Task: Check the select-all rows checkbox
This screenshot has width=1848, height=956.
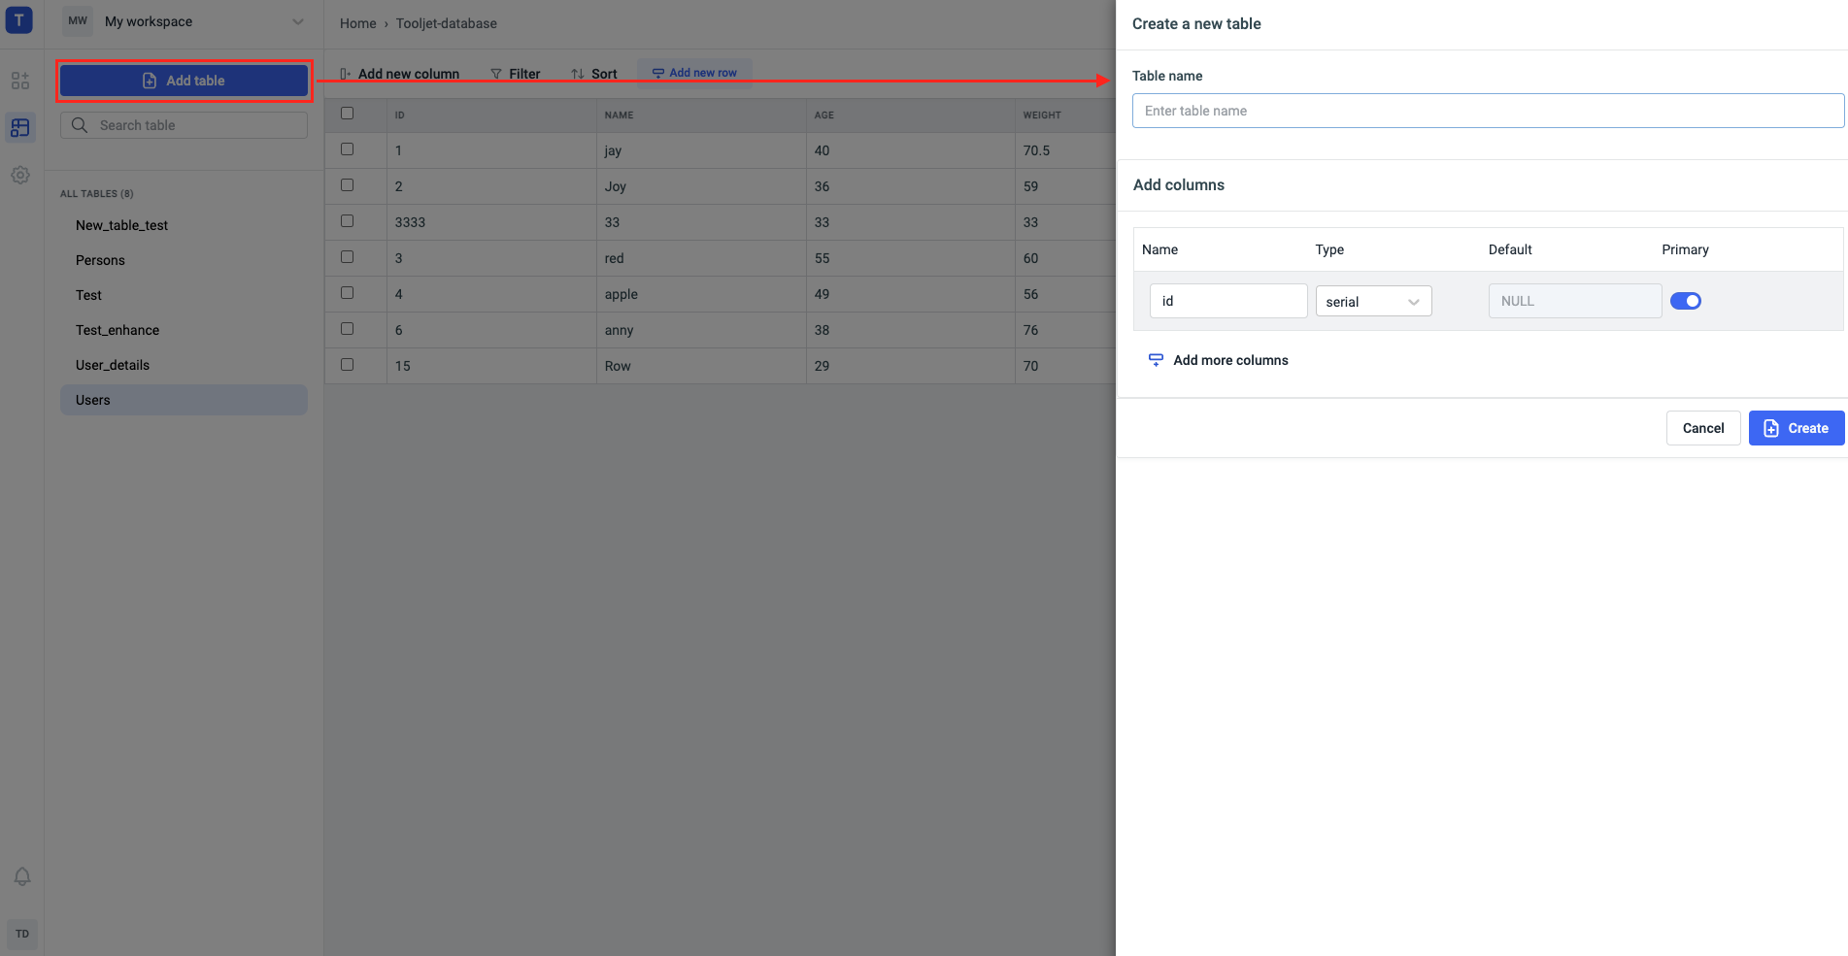Action: click(347, 114)
